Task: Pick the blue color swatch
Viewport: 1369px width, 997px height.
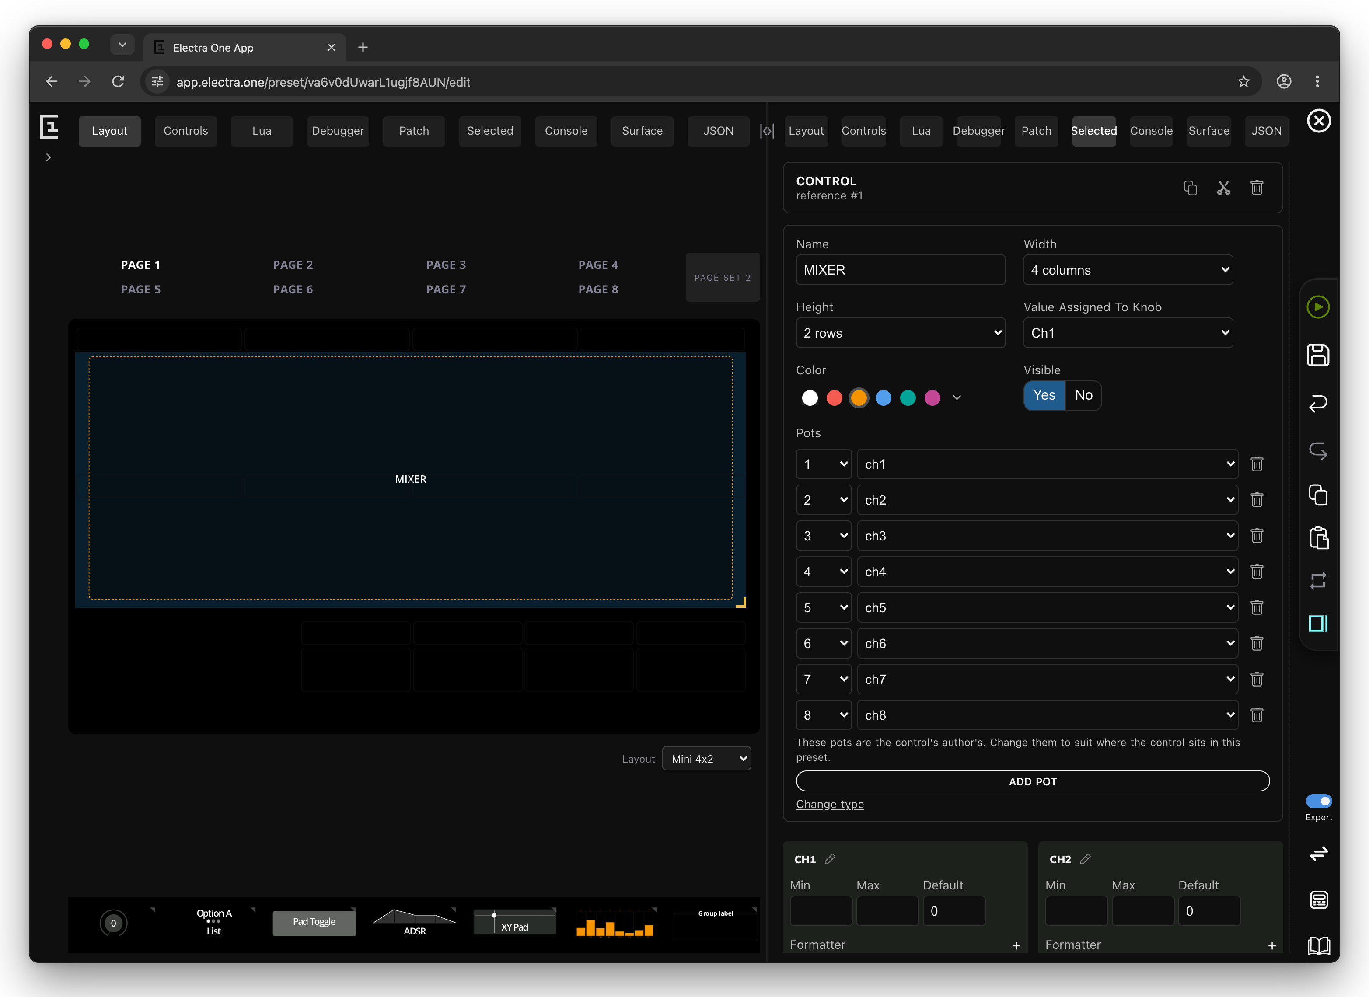Action: click(x=883, y=398)
